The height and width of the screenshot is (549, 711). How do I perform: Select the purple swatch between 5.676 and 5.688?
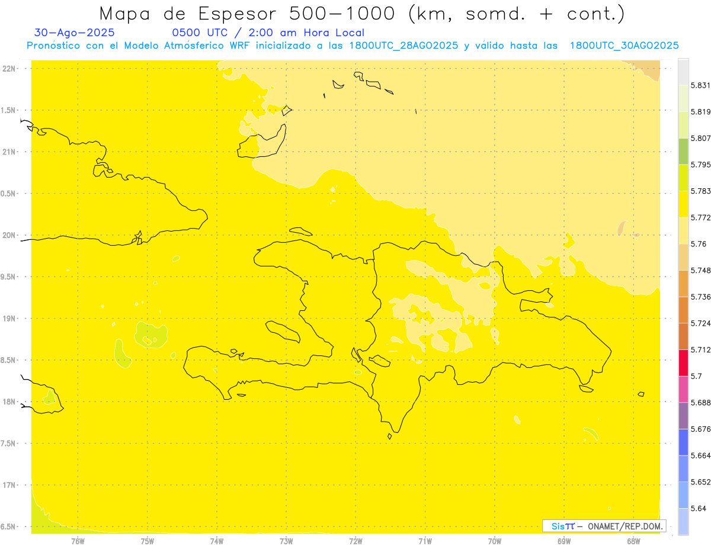(683, 416)
